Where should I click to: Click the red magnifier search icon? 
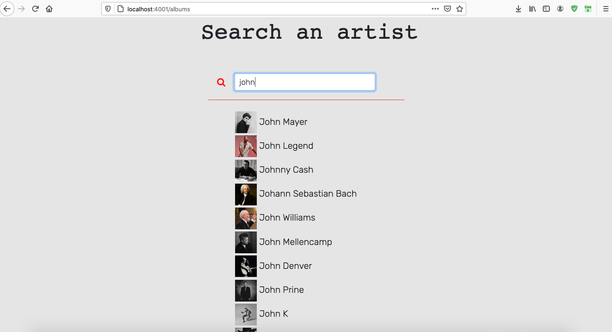click(x=221, y=82)
